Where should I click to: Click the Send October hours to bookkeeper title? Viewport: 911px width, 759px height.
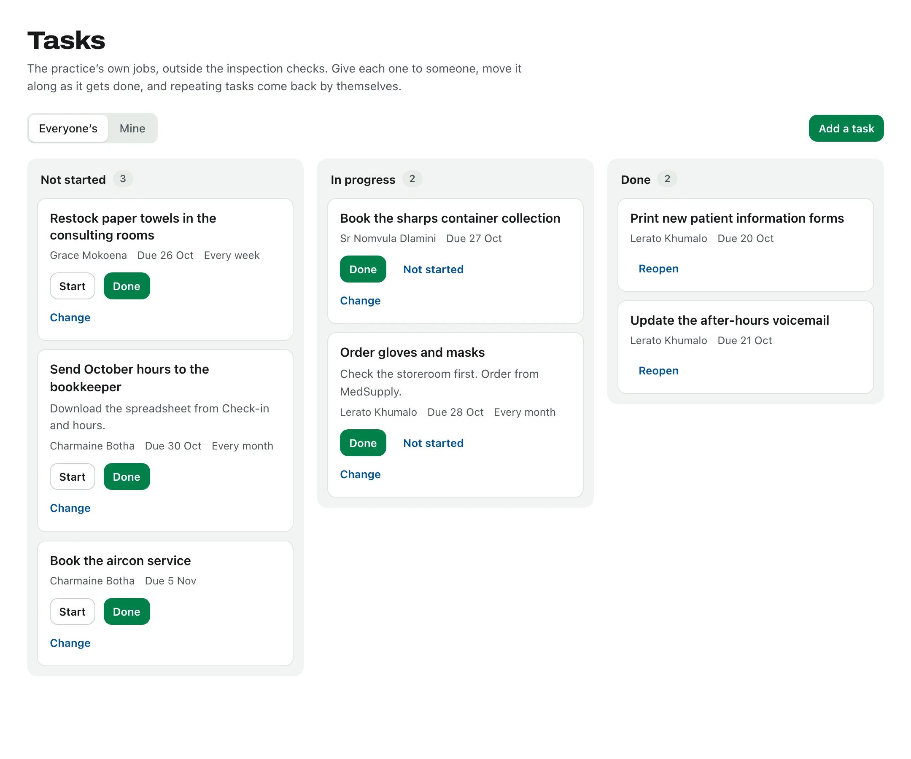[129, 378]
